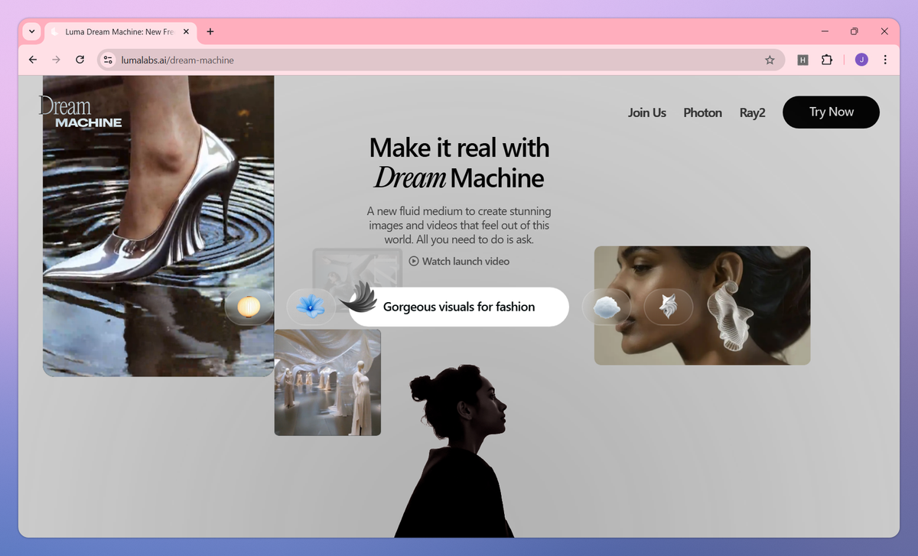
Task: Click the woman with sculptural earring image
Action: [702, 305]
